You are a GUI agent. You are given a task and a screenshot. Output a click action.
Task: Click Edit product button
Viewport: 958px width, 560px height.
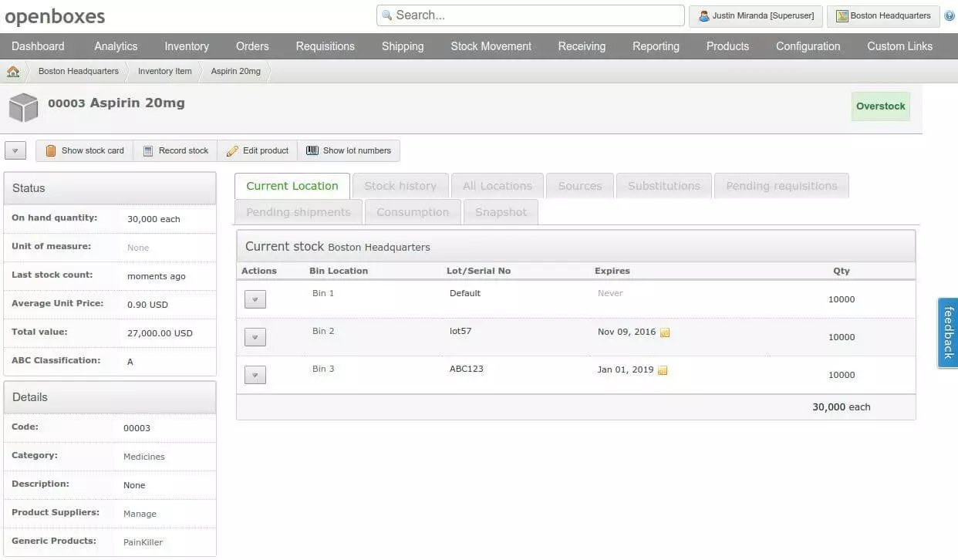tap(258, 150)
